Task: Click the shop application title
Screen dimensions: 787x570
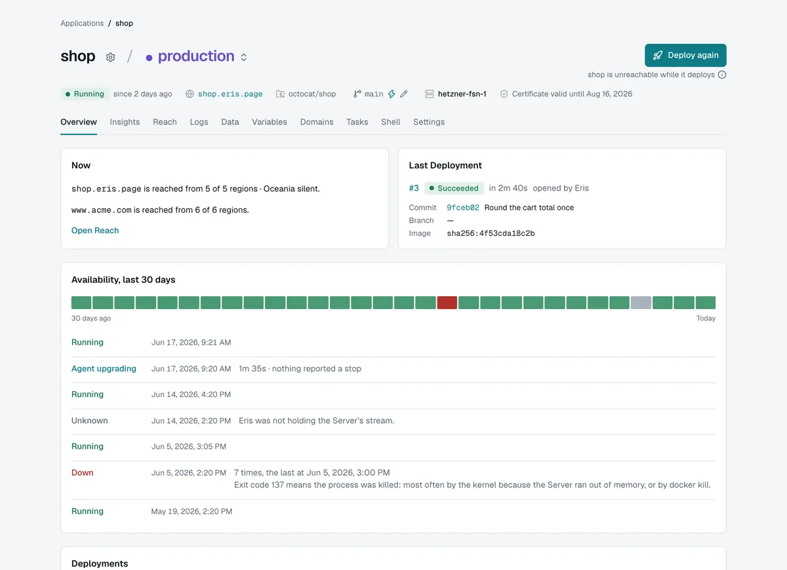Action: tap(78, 56)
